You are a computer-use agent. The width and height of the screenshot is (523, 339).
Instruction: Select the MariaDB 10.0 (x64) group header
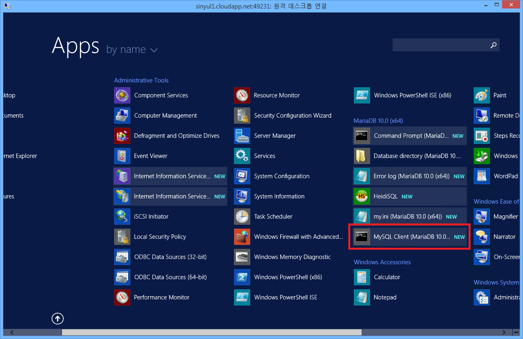click(378, 121)
